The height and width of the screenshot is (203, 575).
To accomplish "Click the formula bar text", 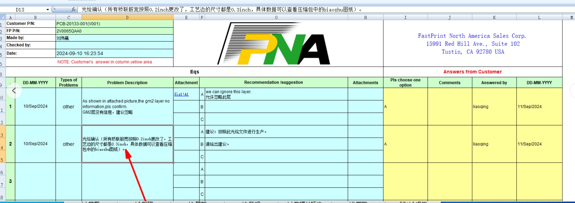I will 222,9.
